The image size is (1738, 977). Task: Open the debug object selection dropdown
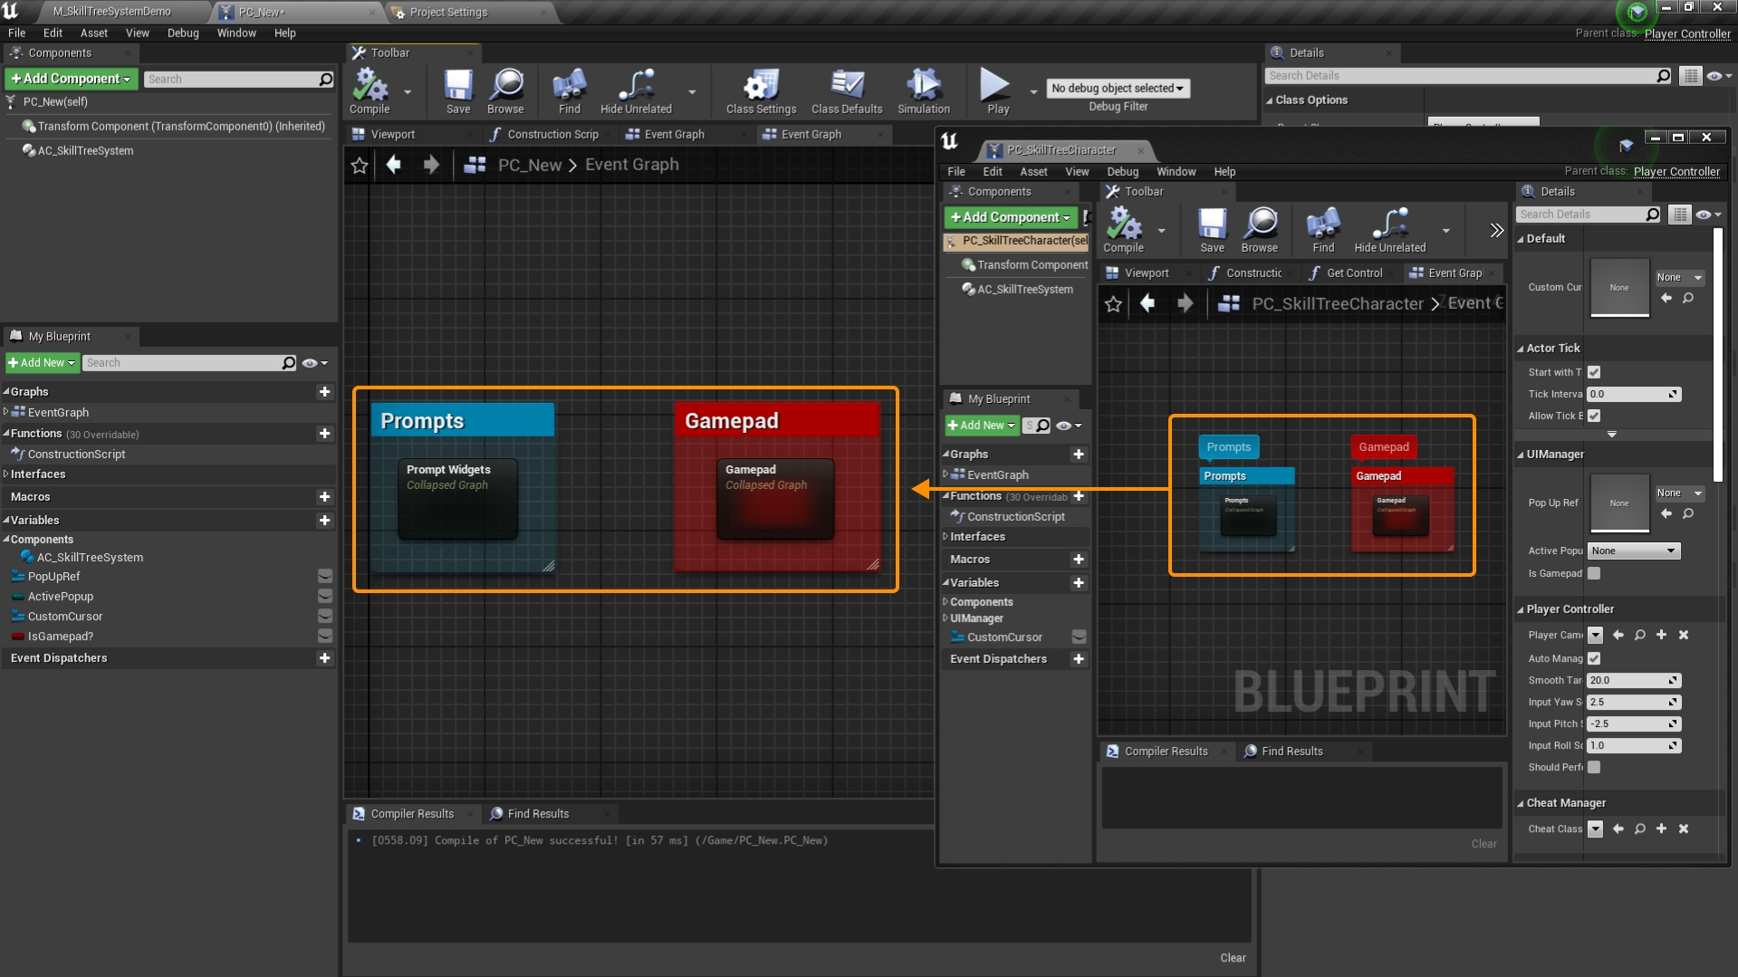[1118, 88]
